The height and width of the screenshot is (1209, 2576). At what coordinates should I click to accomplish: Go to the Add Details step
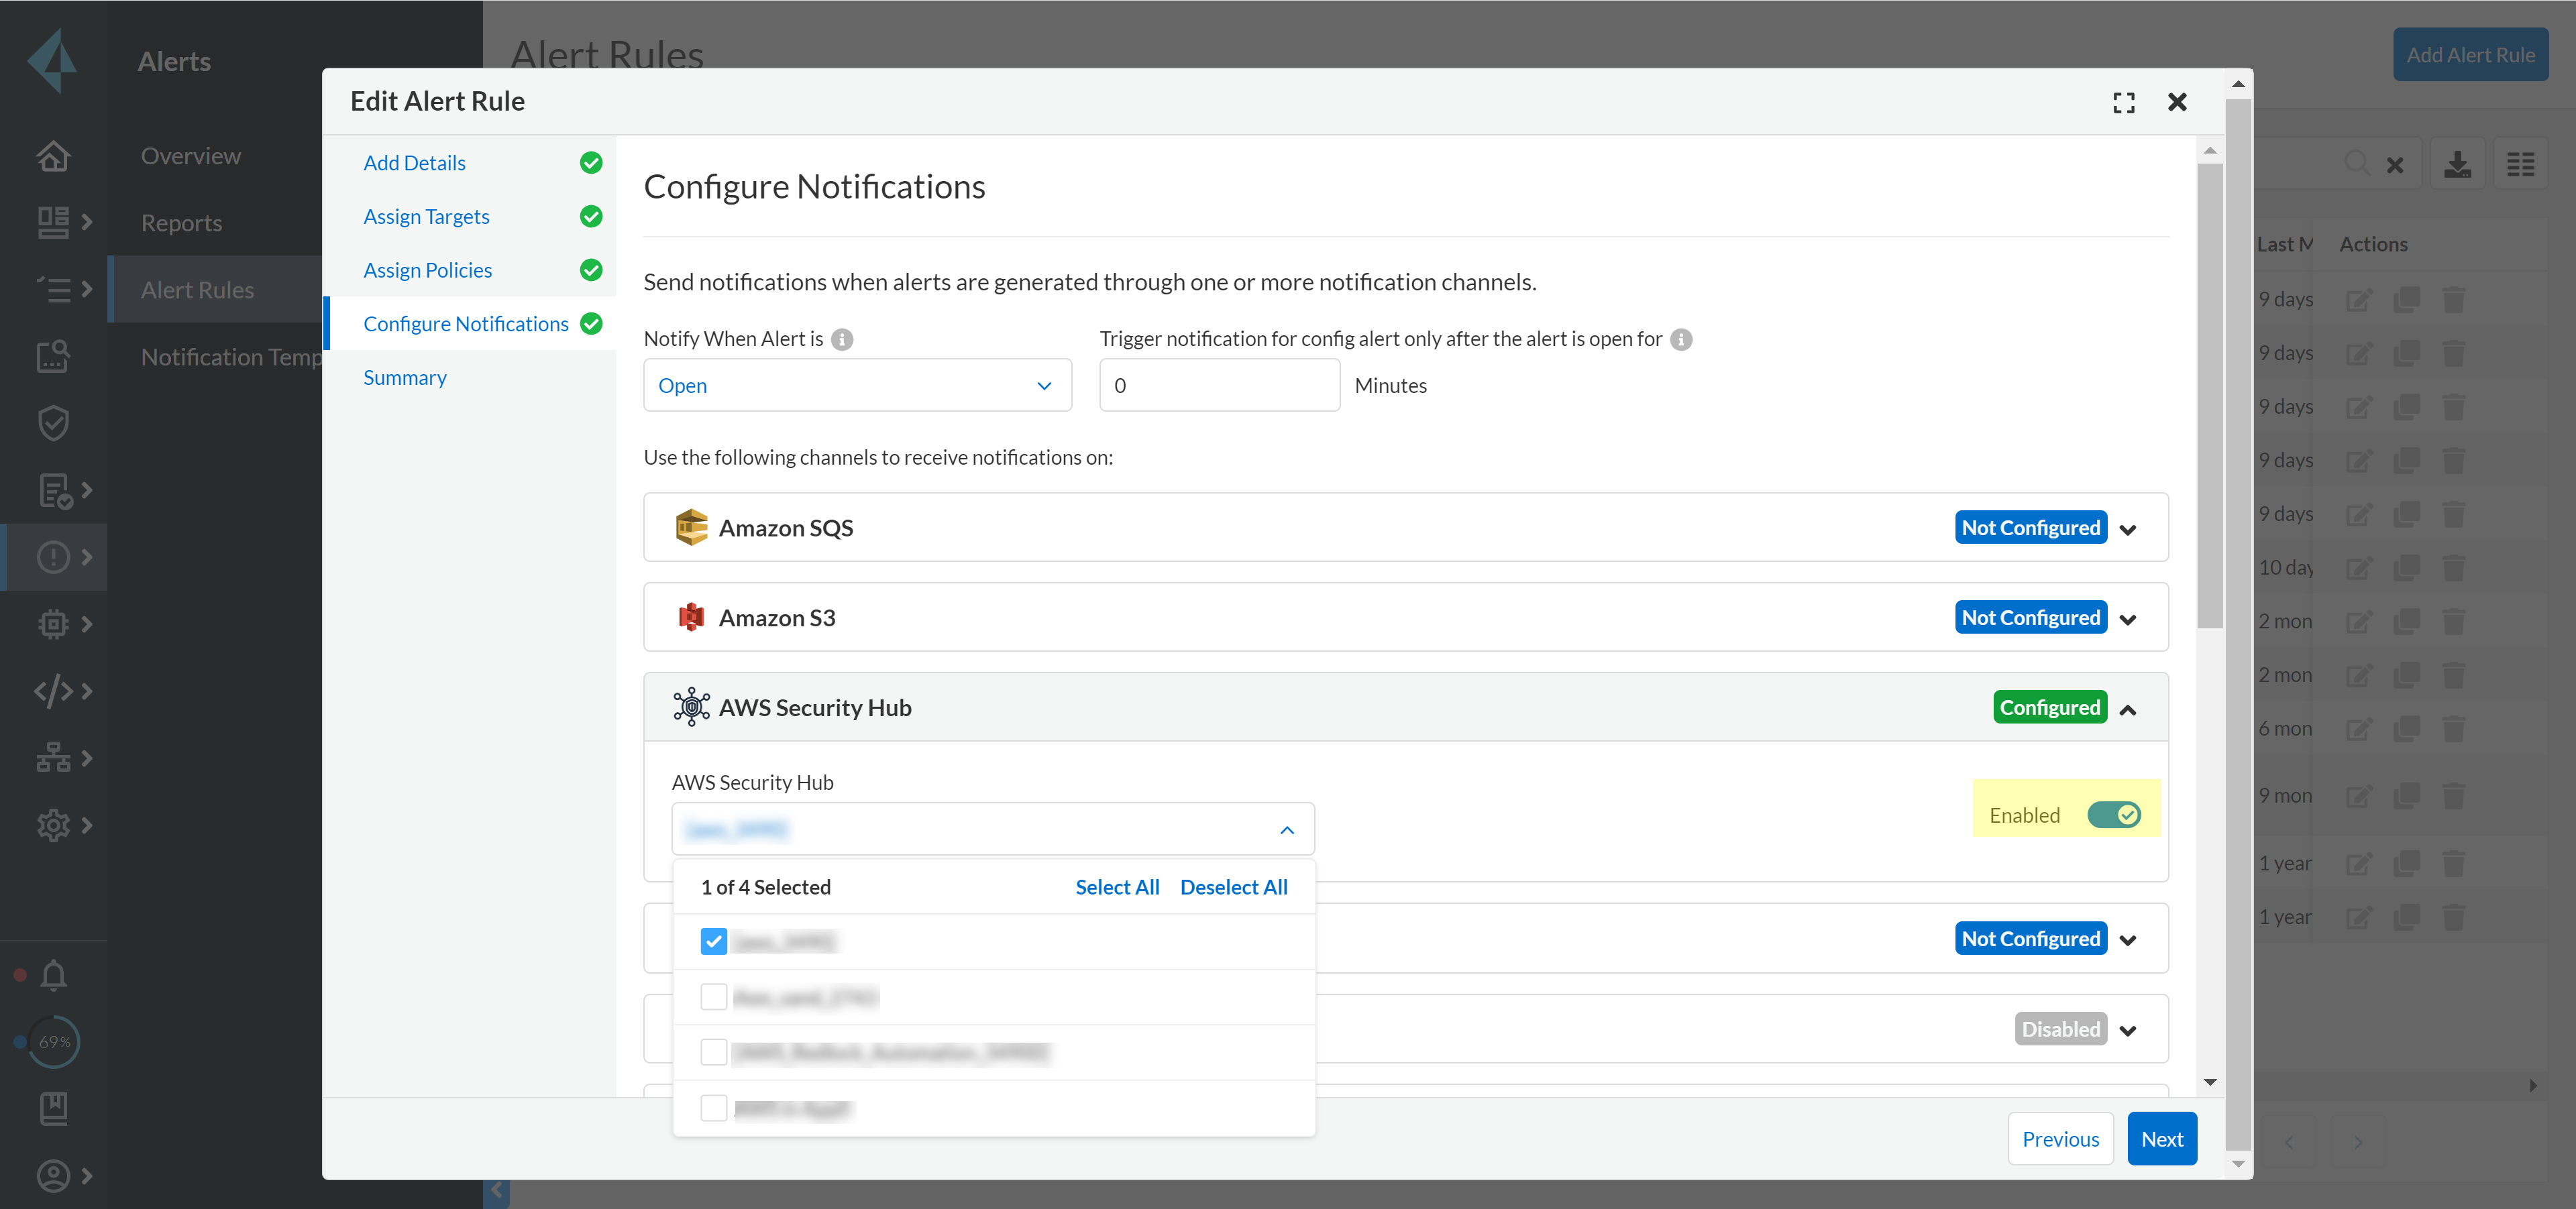click(414, 163)
